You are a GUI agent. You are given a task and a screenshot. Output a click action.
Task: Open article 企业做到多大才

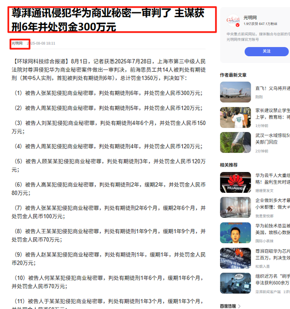point(272,204)
